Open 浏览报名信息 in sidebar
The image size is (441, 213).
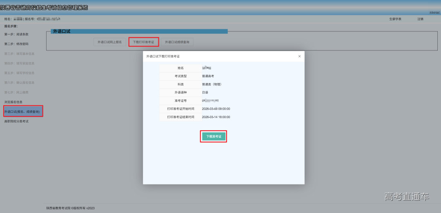[x=13, y=102]
